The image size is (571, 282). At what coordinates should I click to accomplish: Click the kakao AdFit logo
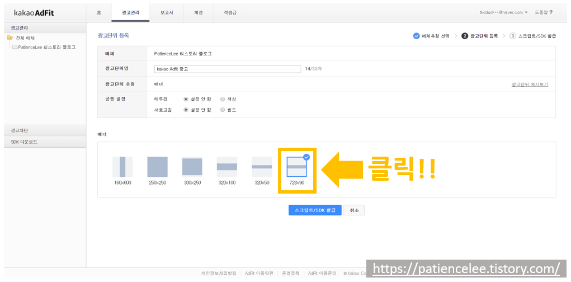[34, 13]
